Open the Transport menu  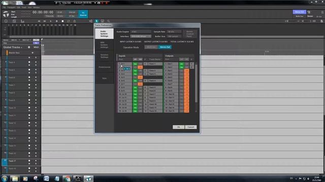point(11,8)
